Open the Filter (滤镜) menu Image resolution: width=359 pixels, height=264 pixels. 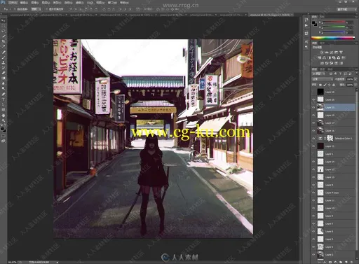[79, 3]
